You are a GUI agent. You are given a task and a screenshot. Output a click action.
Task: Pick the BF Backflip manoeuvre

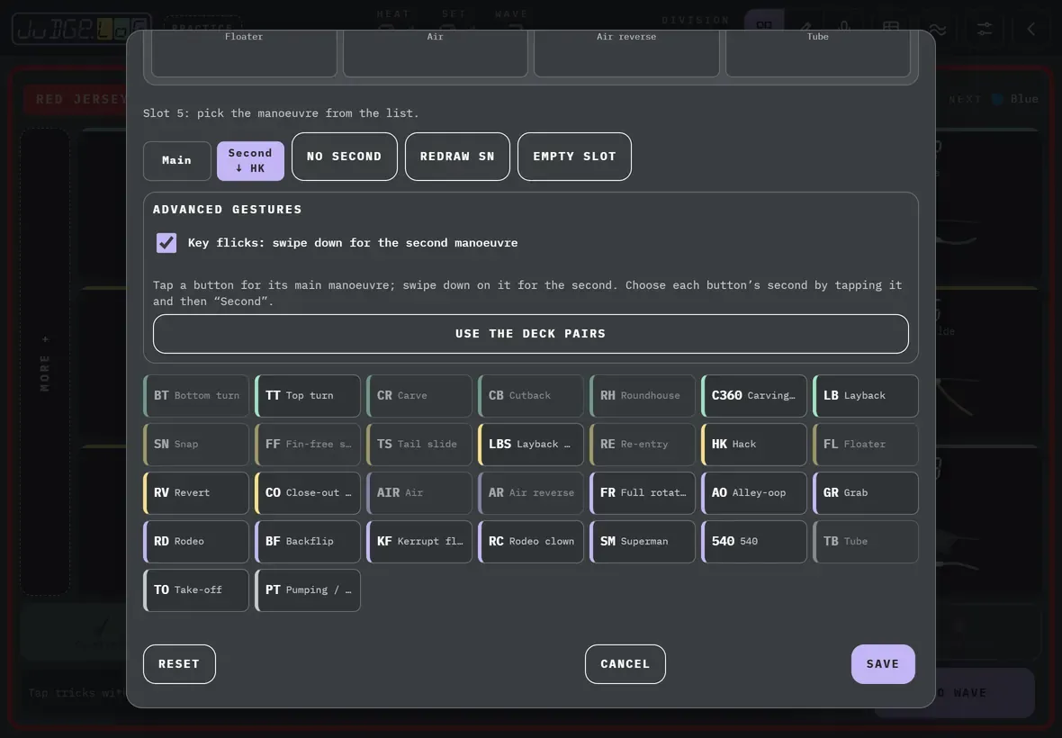(308, 542)
